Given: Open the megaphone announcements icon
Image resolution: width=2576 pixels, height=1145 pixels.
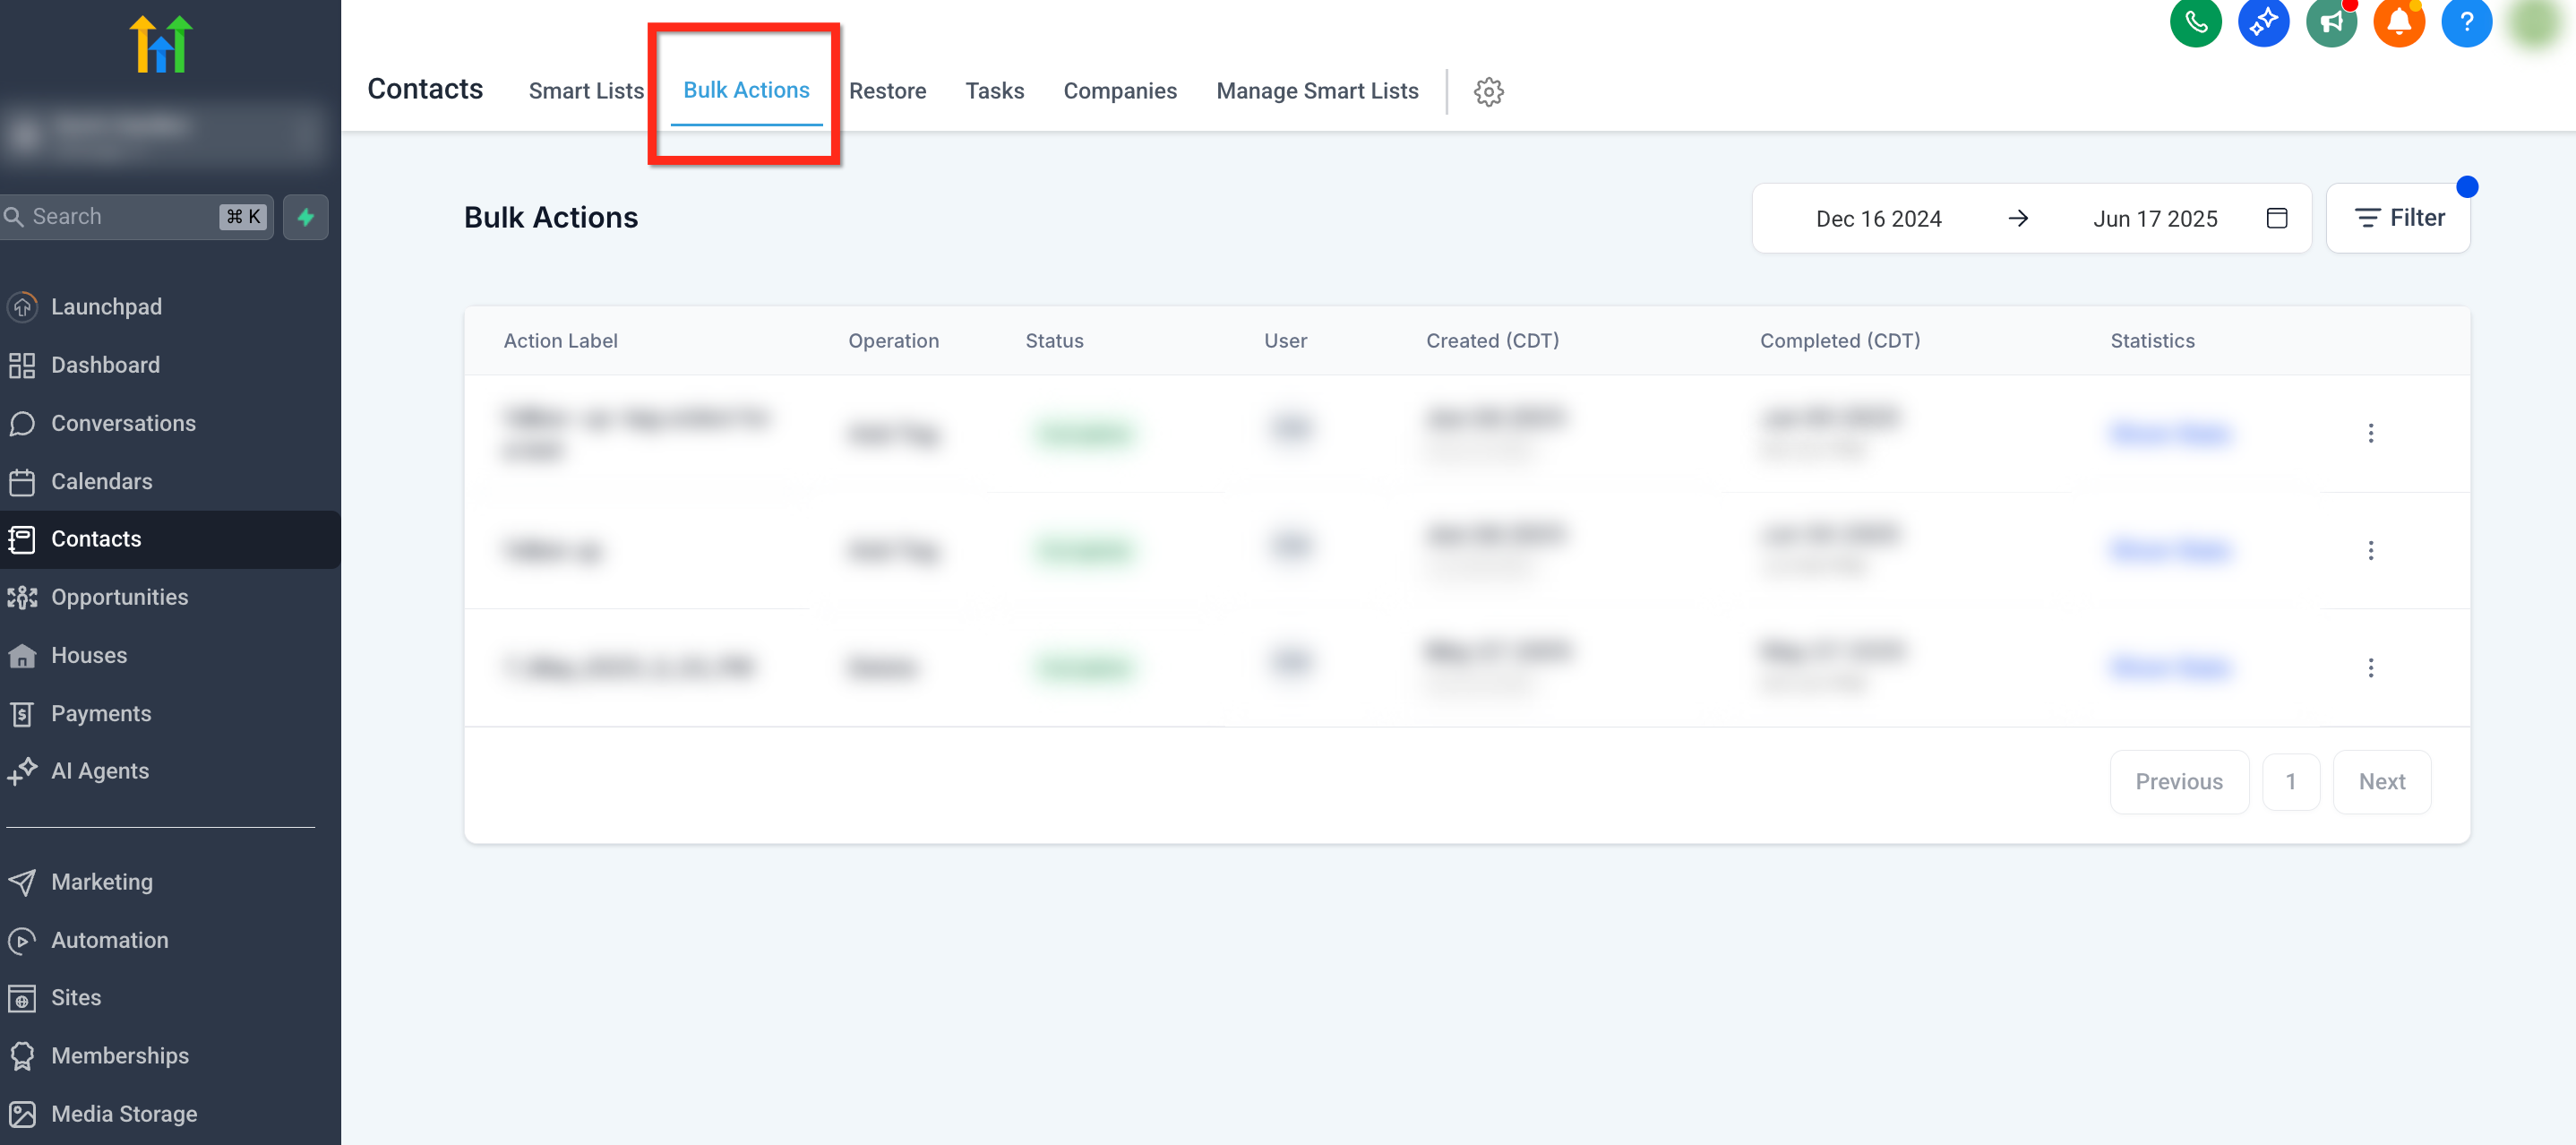Looking at the screenshot, I should (2331, 22).
